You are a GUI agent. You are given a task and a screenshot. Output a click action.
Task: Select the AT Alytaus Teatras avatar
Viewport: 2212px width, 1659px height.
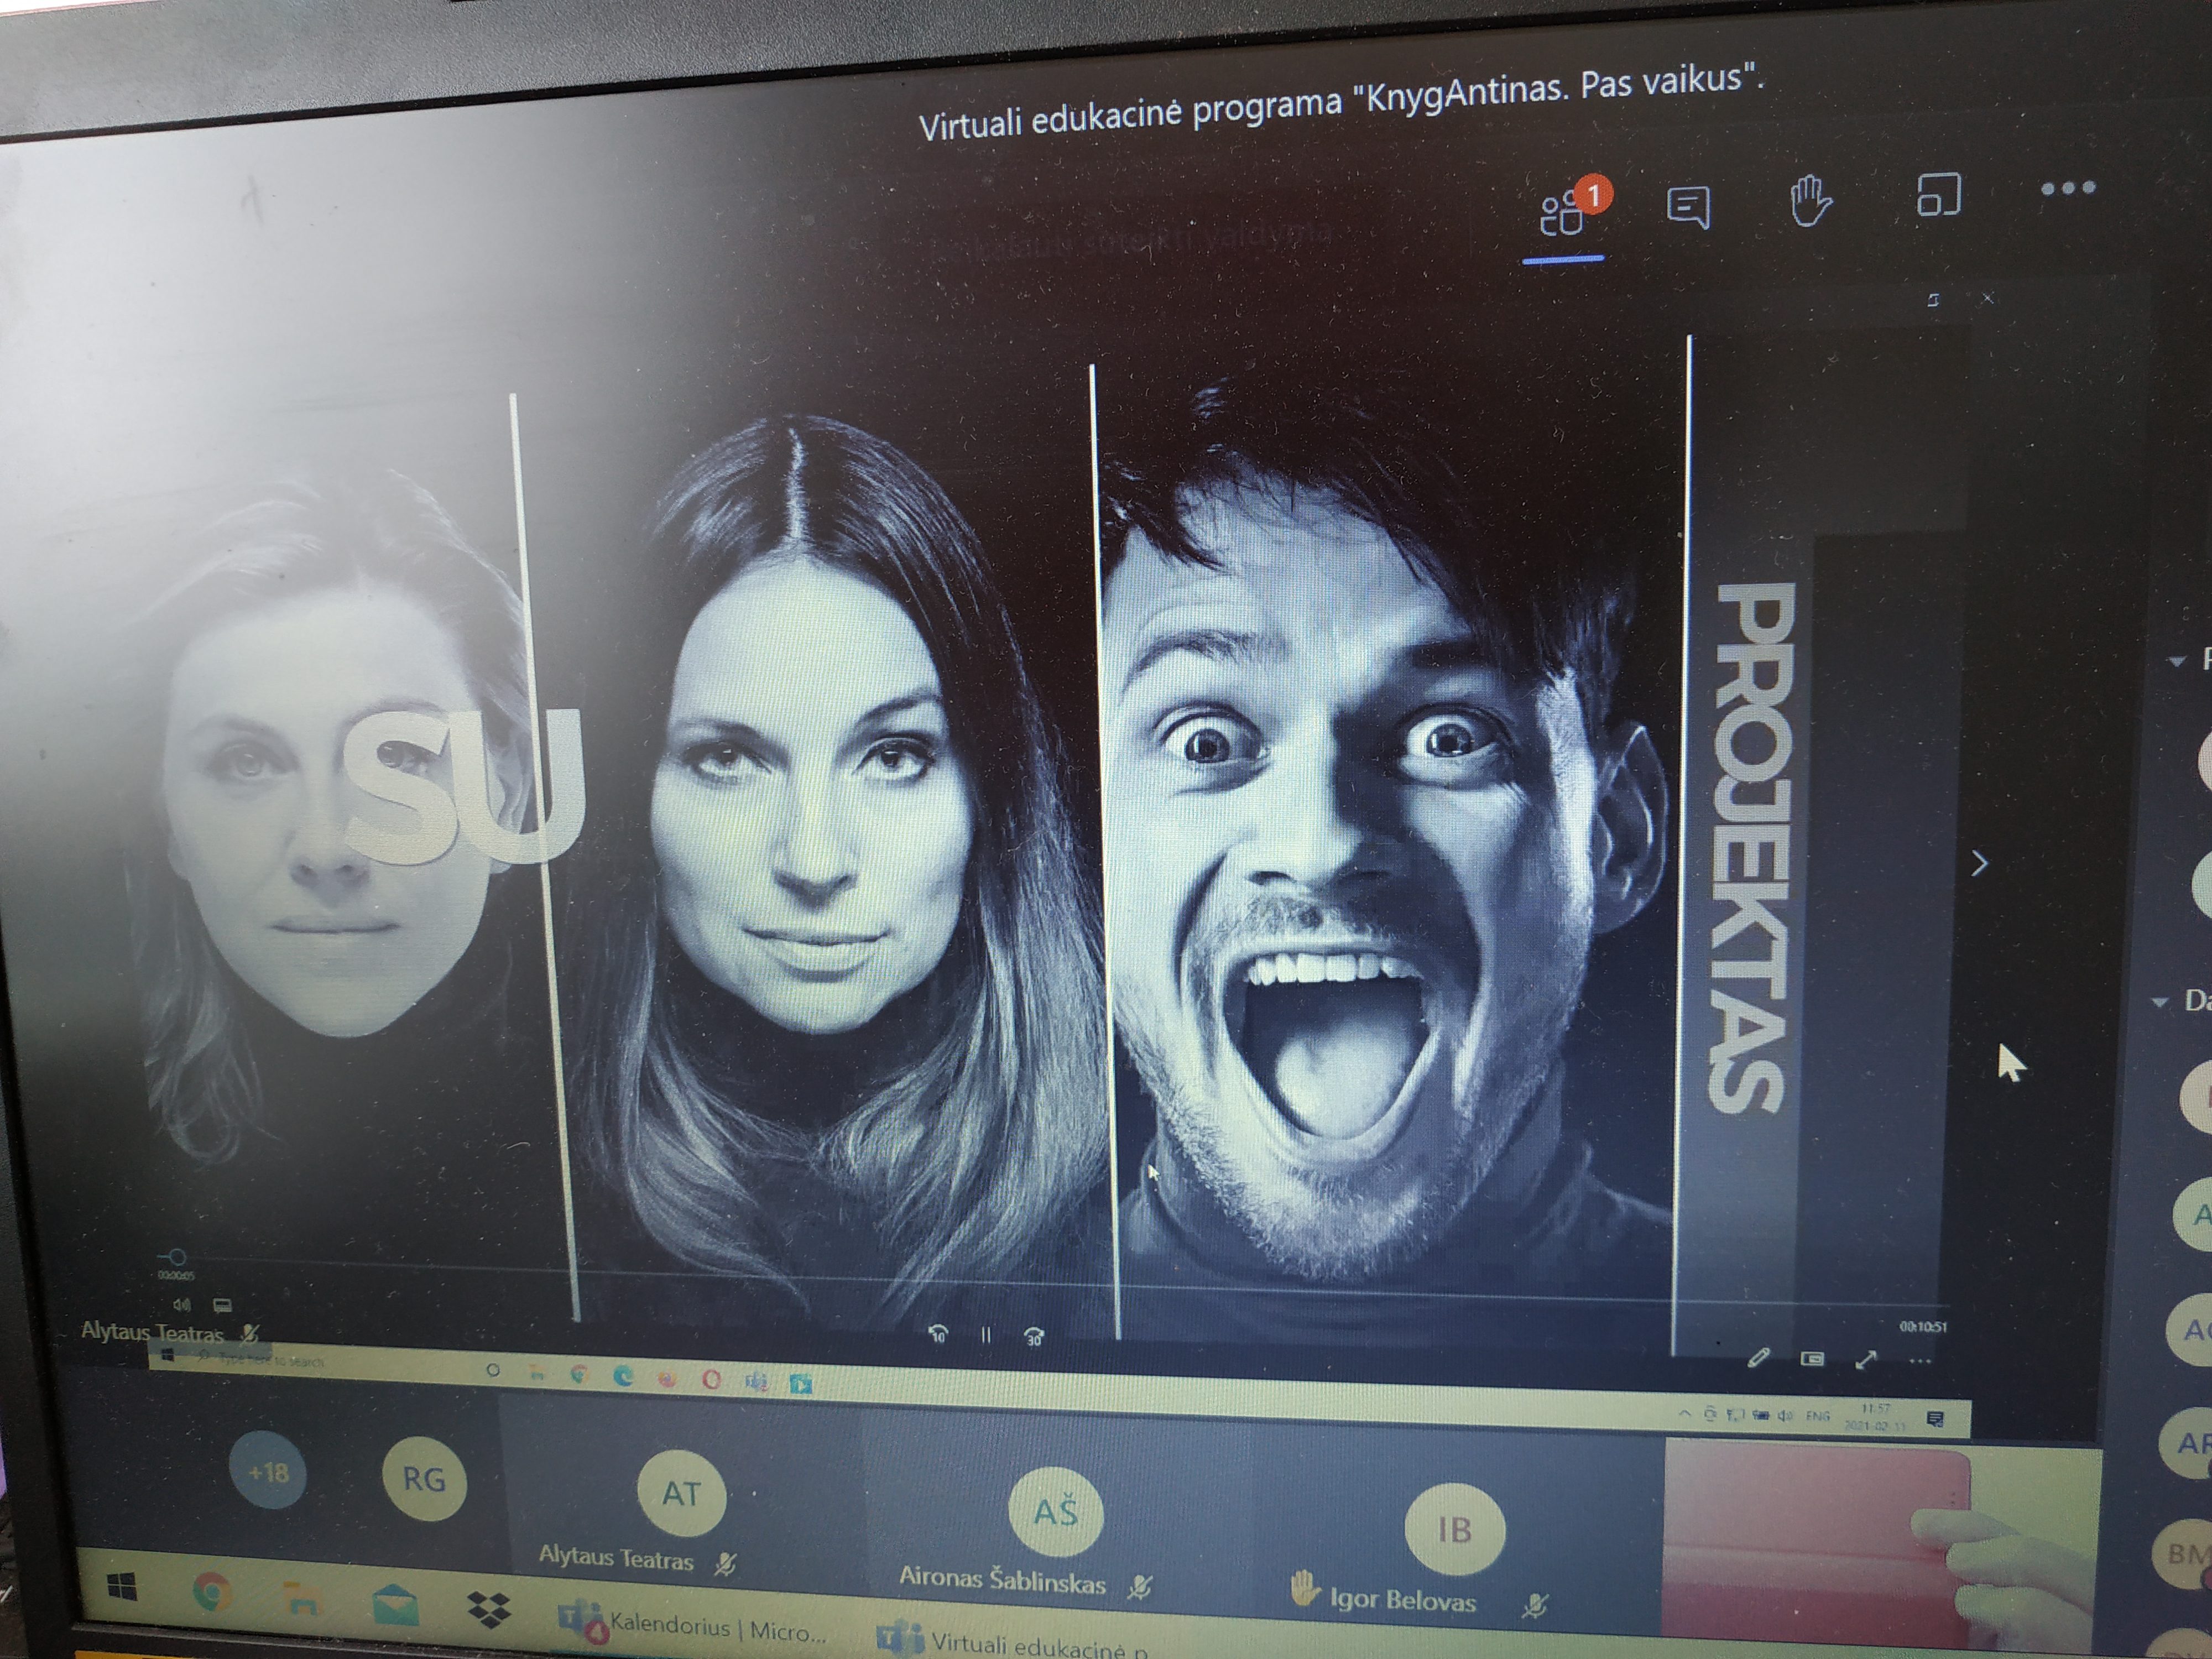point(681,1494)
